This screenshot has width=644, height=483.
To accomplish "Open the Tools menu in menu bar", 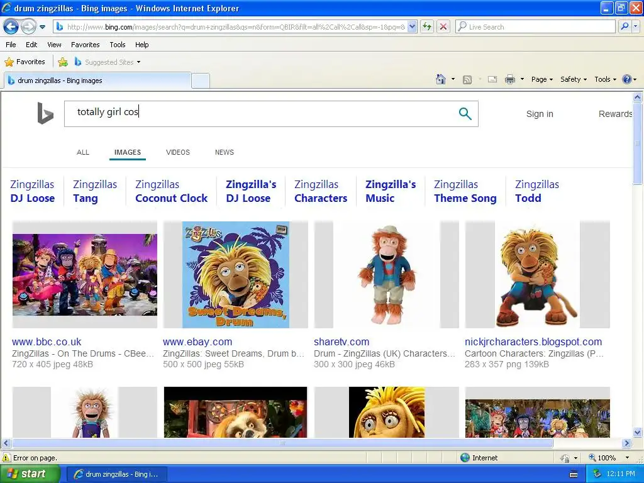I will (x=118, y=45).
